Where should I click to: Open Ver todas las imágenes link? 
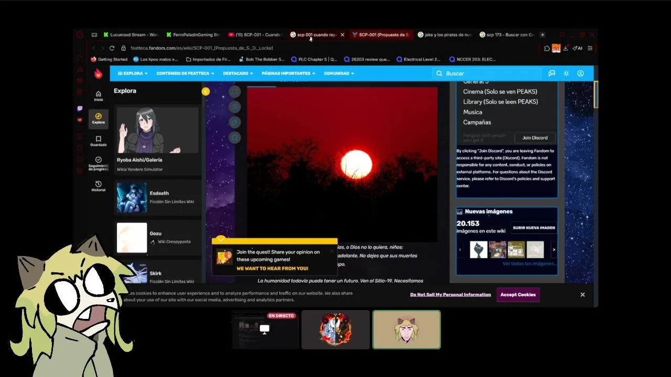pyautogui.click(x=529, y=263)
